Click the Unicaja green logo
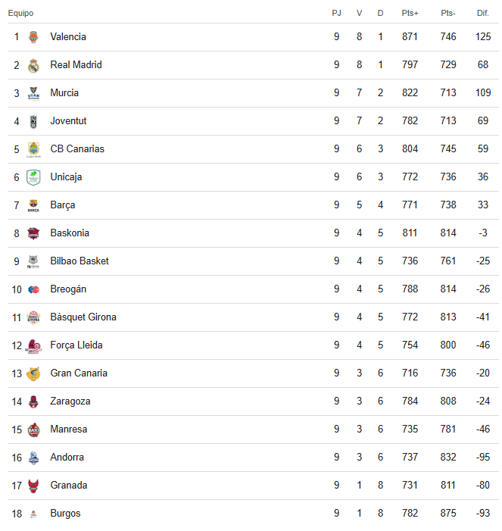This screenshot has width=502, height=531. 33,177
